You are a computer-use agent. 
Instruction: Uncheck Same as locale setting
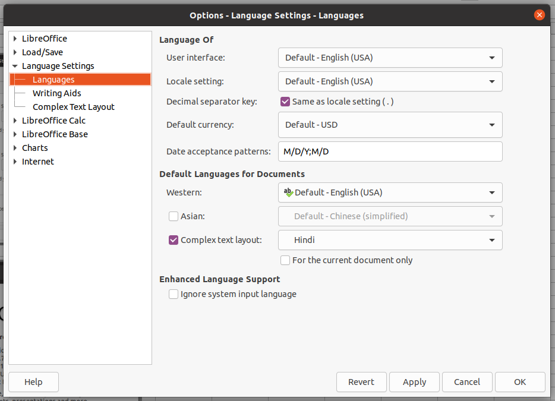[x=285, y=102]
